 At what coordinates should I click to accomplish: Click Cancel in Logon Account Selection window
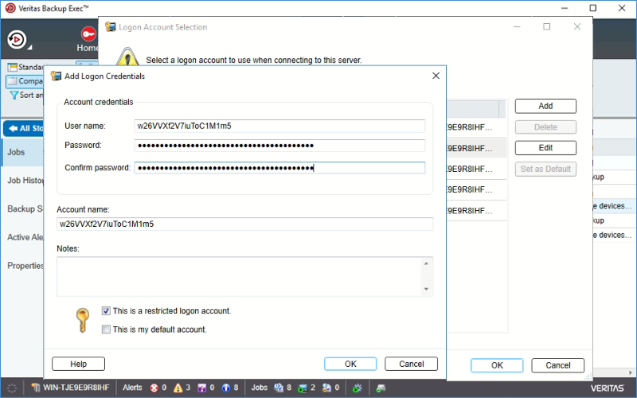(558, 365)
